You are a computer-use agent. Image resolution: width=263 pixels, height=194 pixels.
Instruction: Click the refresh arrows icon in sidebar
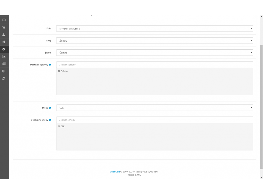(4, 78)
